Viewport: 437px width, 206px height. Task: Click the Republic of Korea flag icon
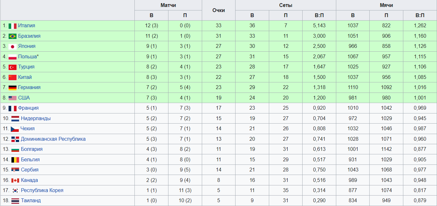[x=15, y=190]
